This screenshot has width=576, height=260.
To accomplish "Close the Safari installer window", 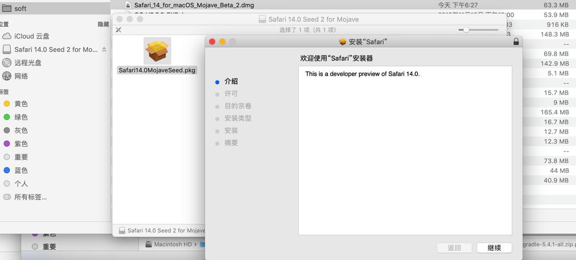I will (212, 42).
